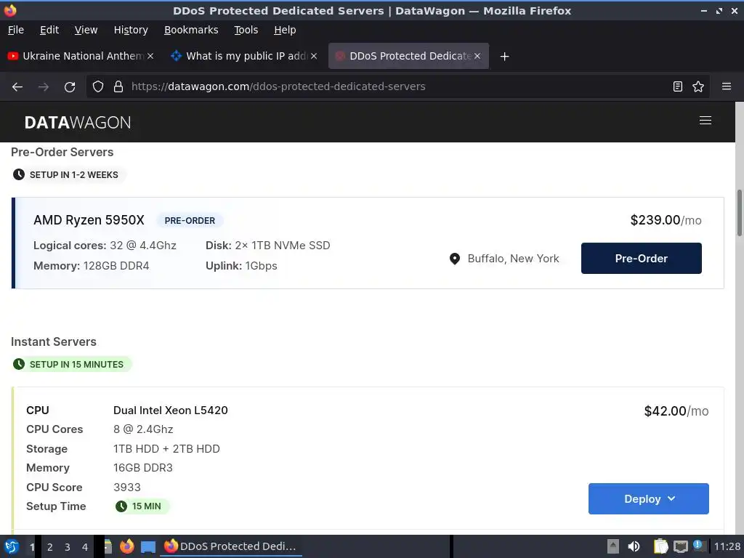
Task: Click the CPU Score value 3933
Action: 126,488
